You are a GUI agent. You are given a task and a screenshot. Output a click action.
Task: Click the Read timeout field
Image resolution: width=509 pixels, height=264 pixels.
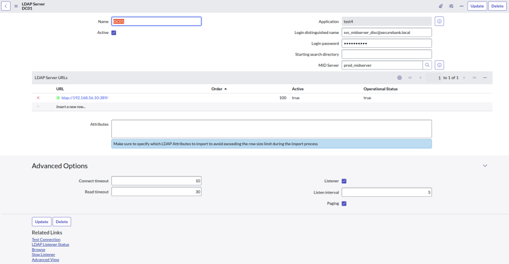point(156,192)
